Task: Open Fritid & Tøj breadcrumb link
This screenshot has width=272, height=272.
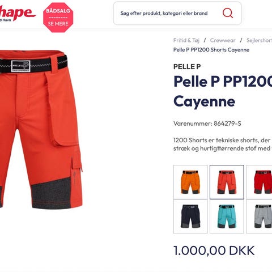Action: click(186, 40)
